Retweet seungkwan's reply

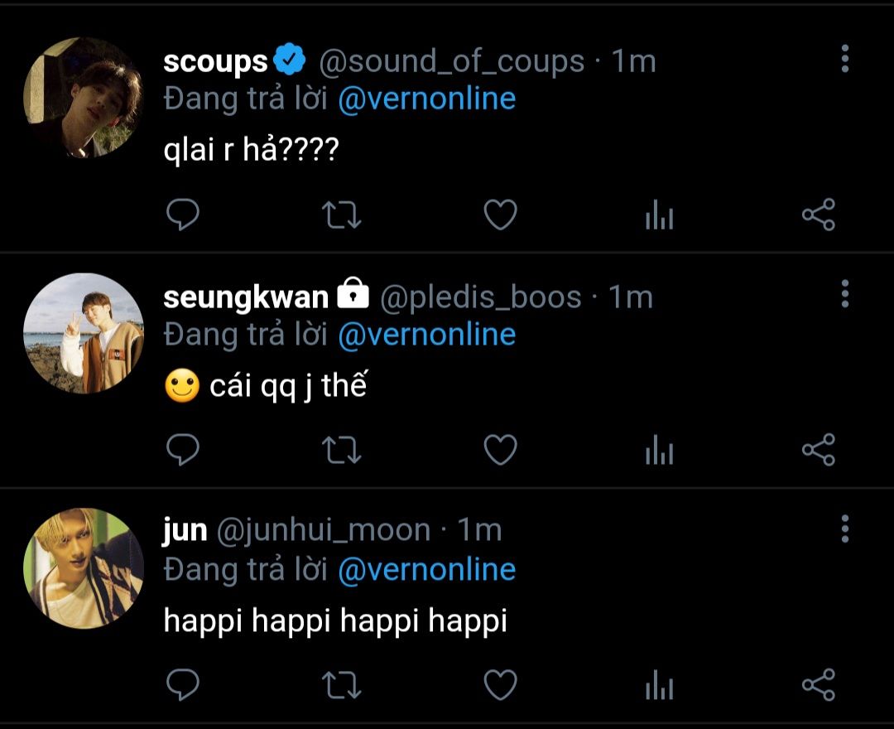point(341,450)
